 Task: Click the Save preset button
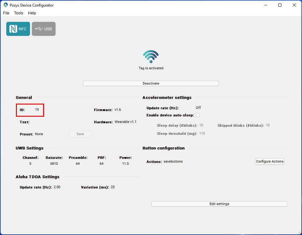click(80, 134)
